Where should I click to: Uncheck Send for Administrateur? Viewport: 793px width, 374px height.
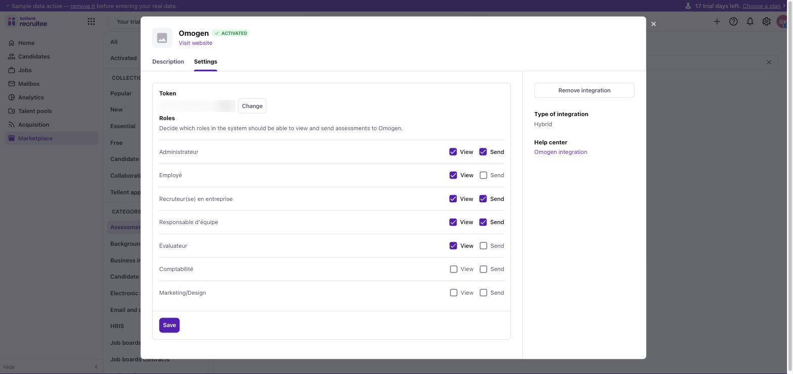483,152
